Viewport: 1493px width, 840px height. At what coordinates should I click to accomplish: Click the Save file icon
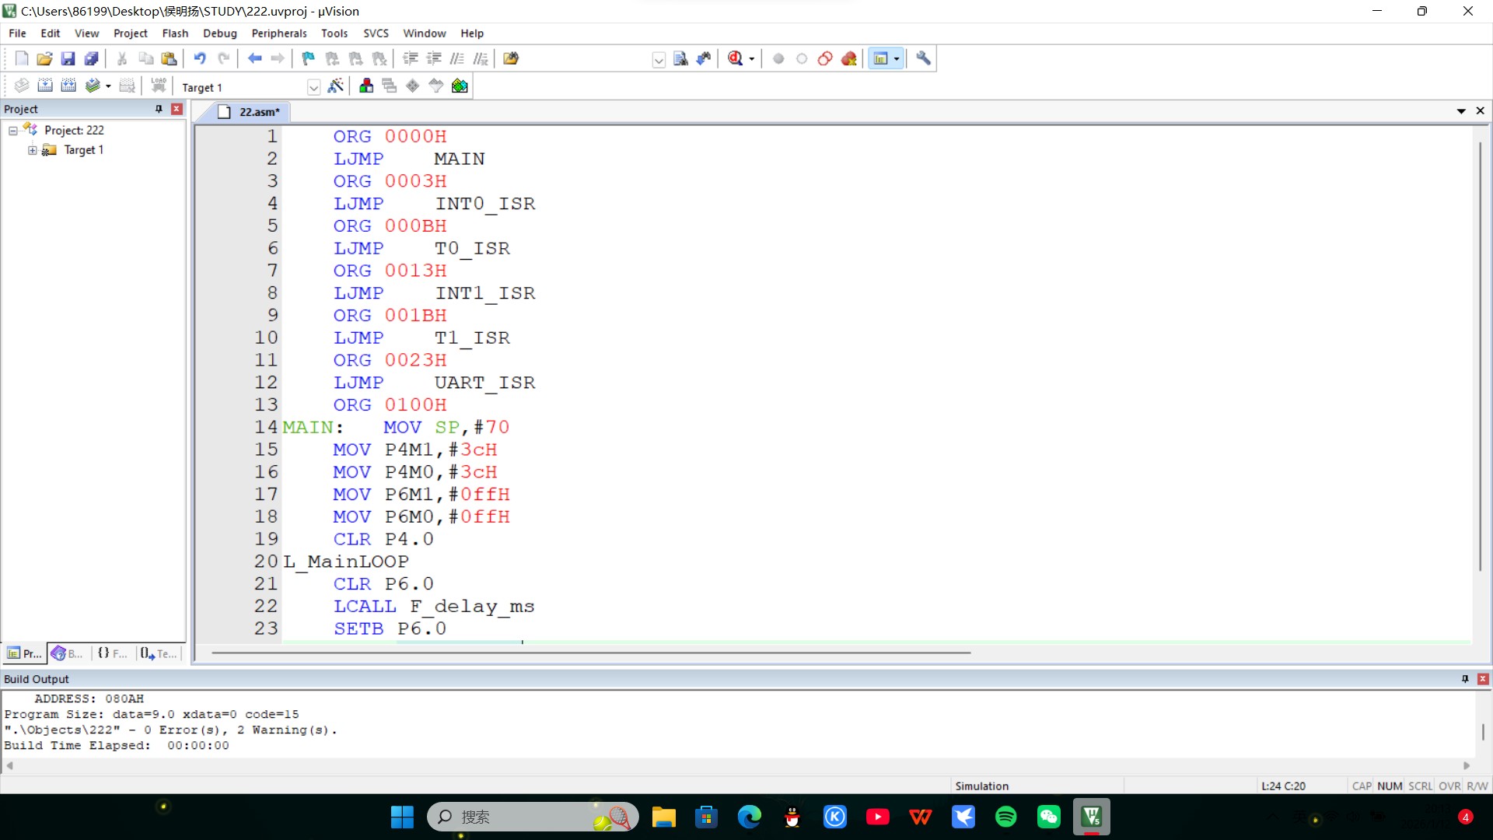(68, 58)
